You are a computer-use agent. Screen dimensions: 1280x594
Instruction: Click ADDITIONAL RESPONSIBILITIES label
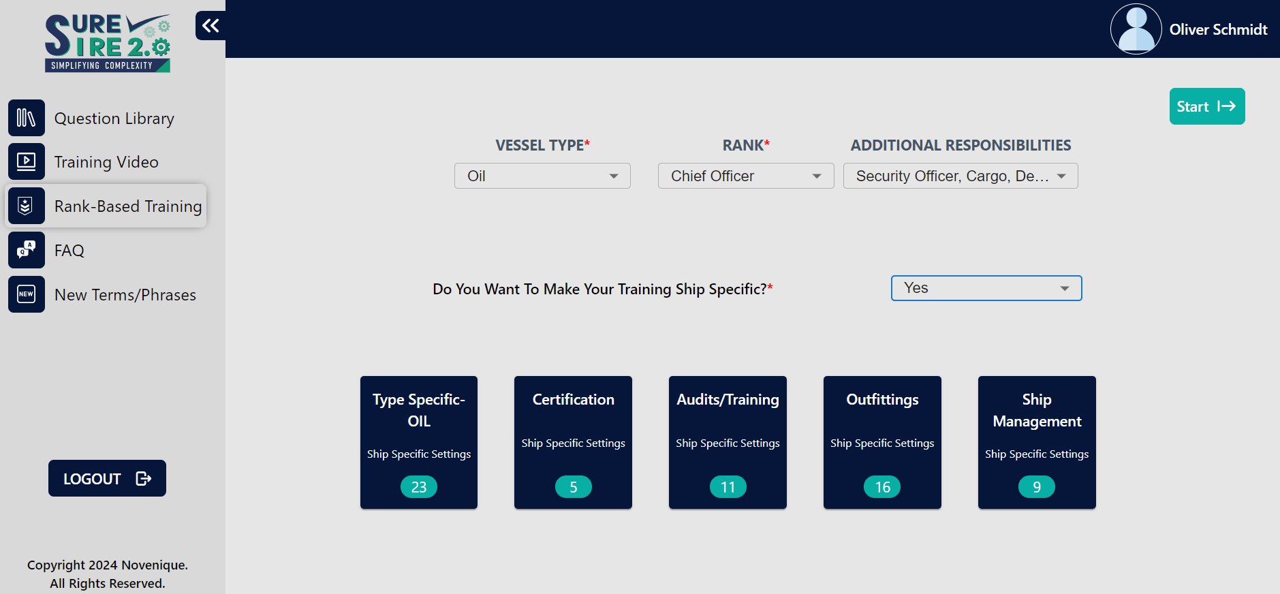click(x=961, y=145)
